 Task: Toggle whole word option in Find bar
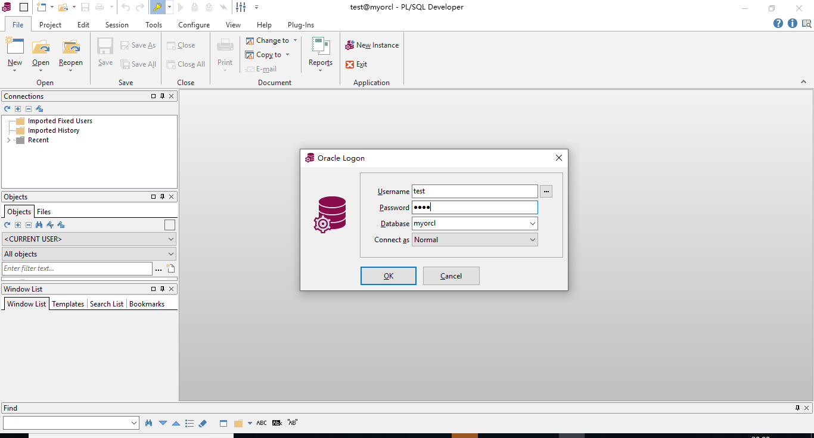pyautogui.click(x=277, y=423)
